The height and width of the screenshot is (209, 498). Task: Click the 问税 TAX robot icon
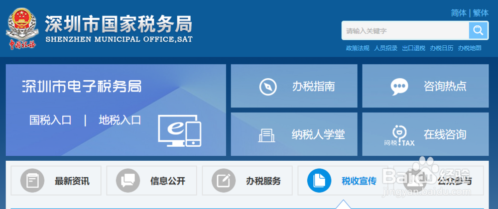(x=399, y=135)
